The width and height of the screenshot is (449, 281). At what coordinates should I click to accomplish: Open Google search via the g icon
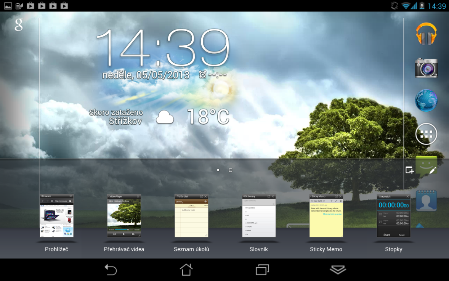pos(19,25)
